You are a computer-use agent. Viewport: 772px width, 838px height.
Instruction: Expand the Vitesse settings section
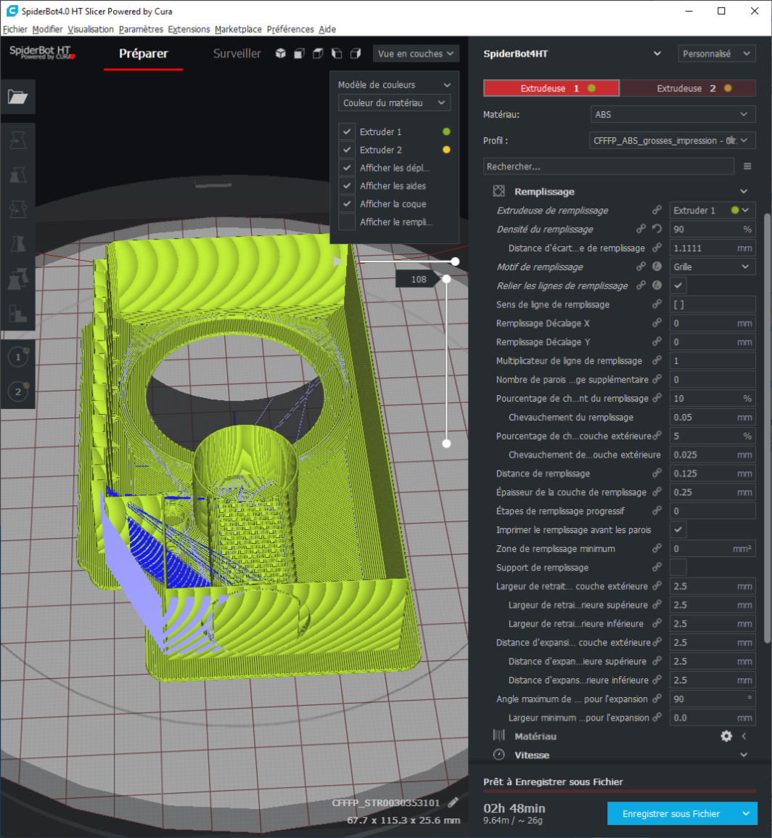pos(744,754)
